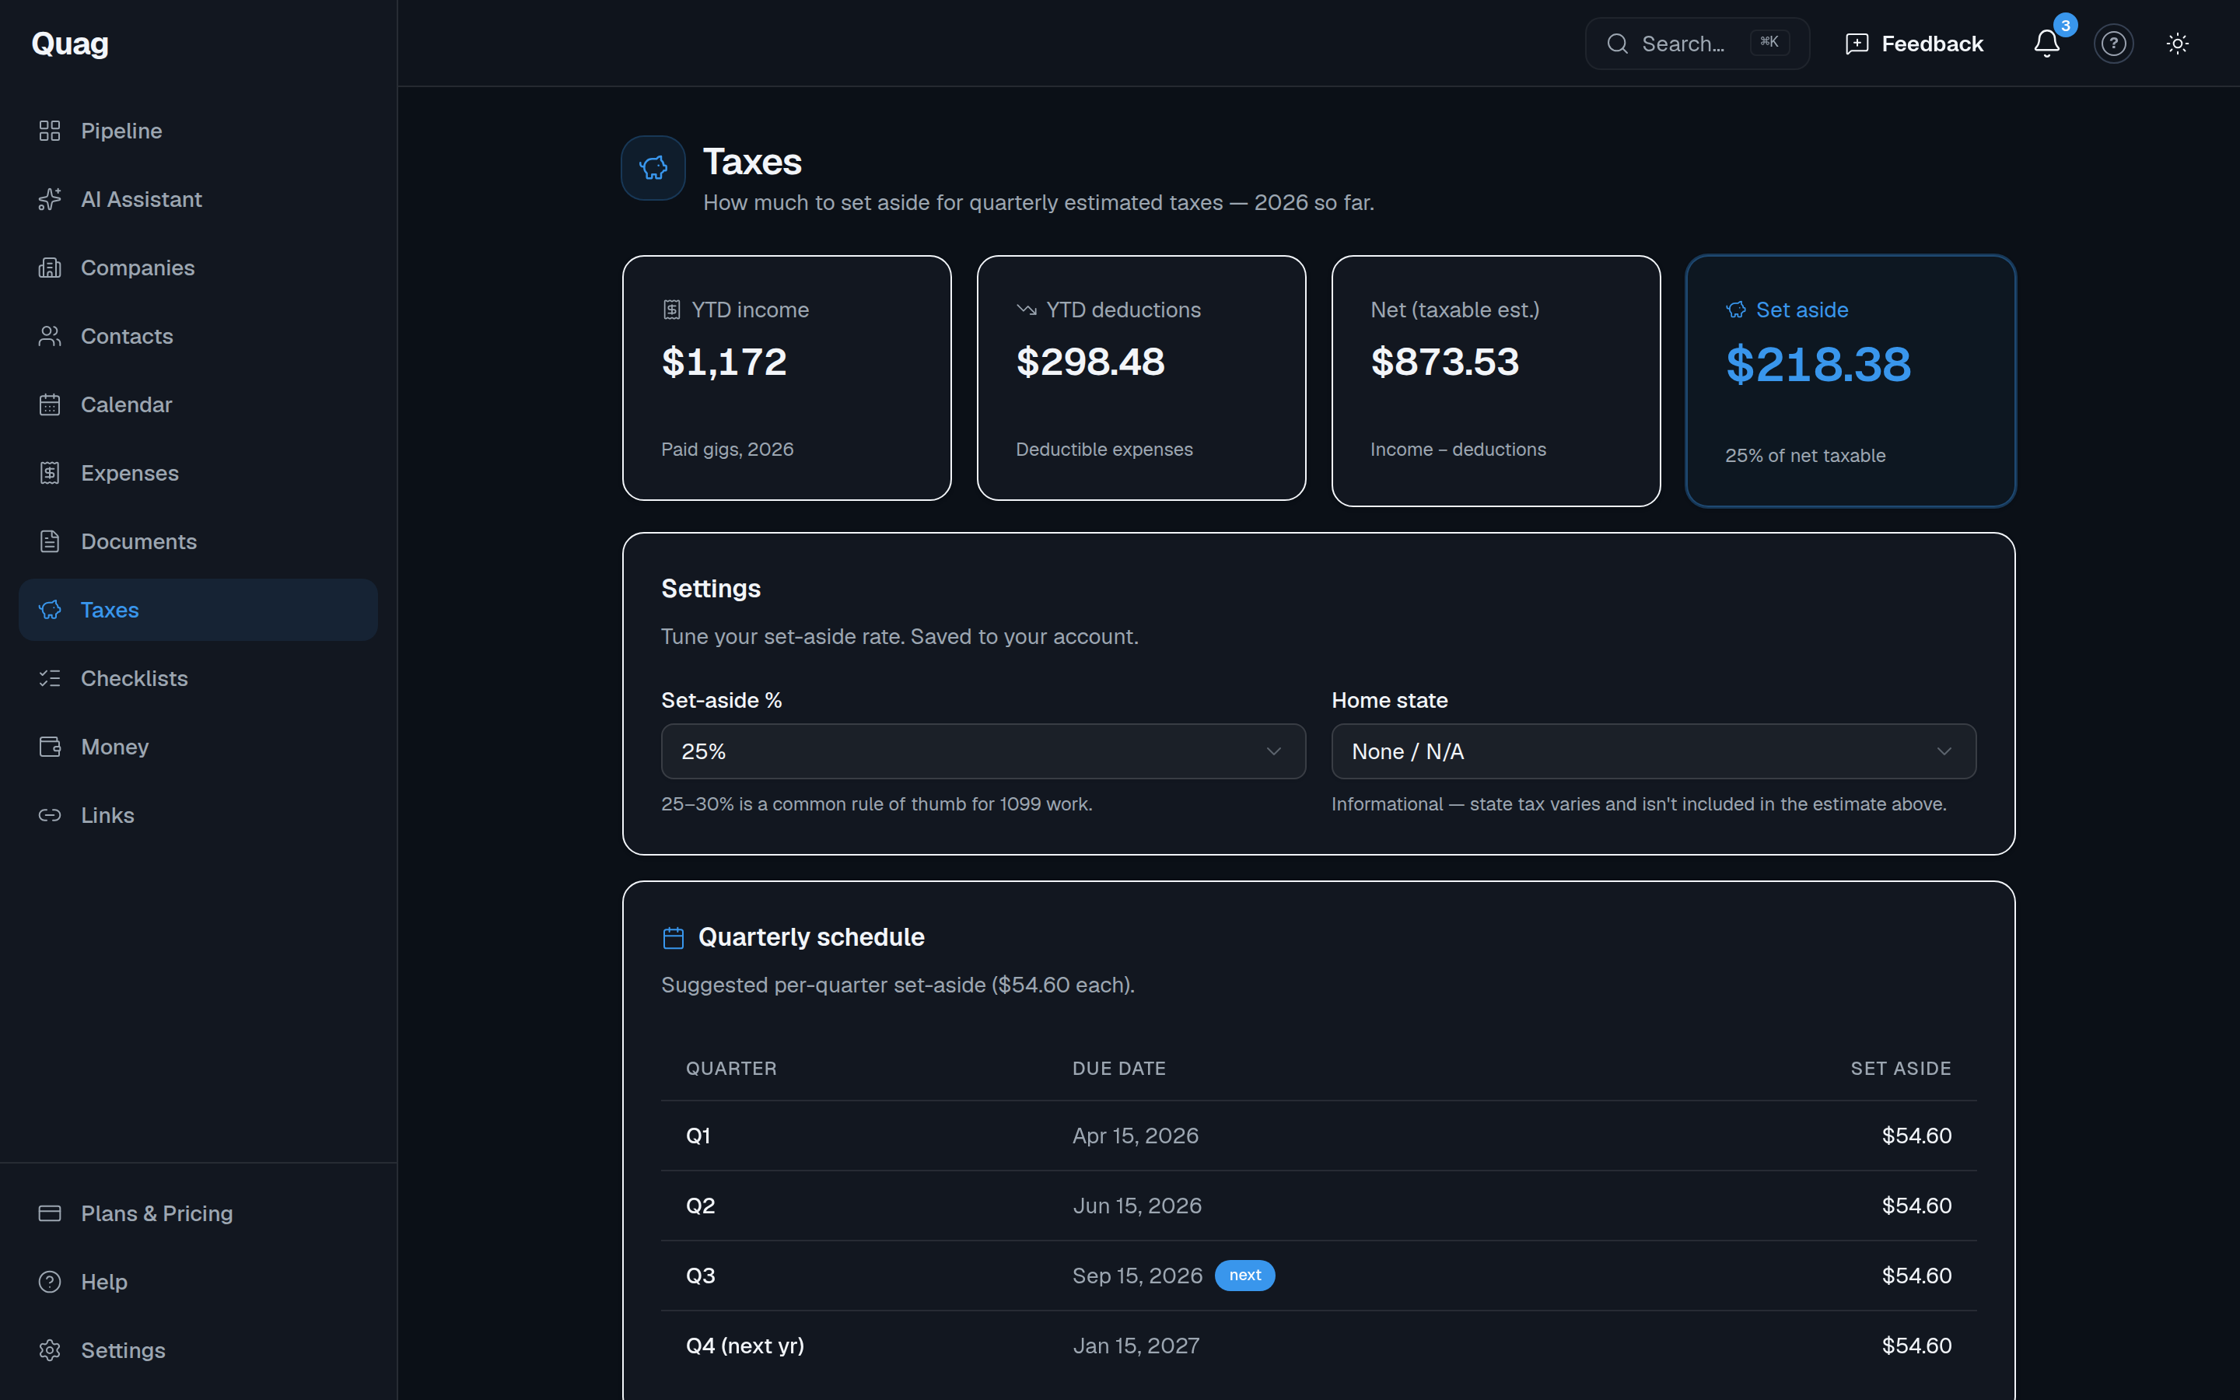Click the Sep 15, 2026 due date
This screenshot has width=2240, height=1400.
[1138, 1275]
